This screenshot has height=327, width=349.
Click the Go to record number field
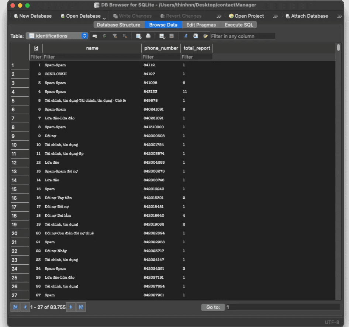[x=283, y=307]
